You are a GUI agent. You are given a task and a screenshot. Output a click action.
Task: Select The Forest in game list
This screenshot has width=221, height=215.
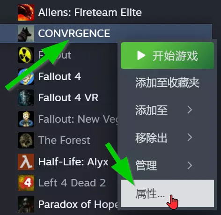(64, 140)
